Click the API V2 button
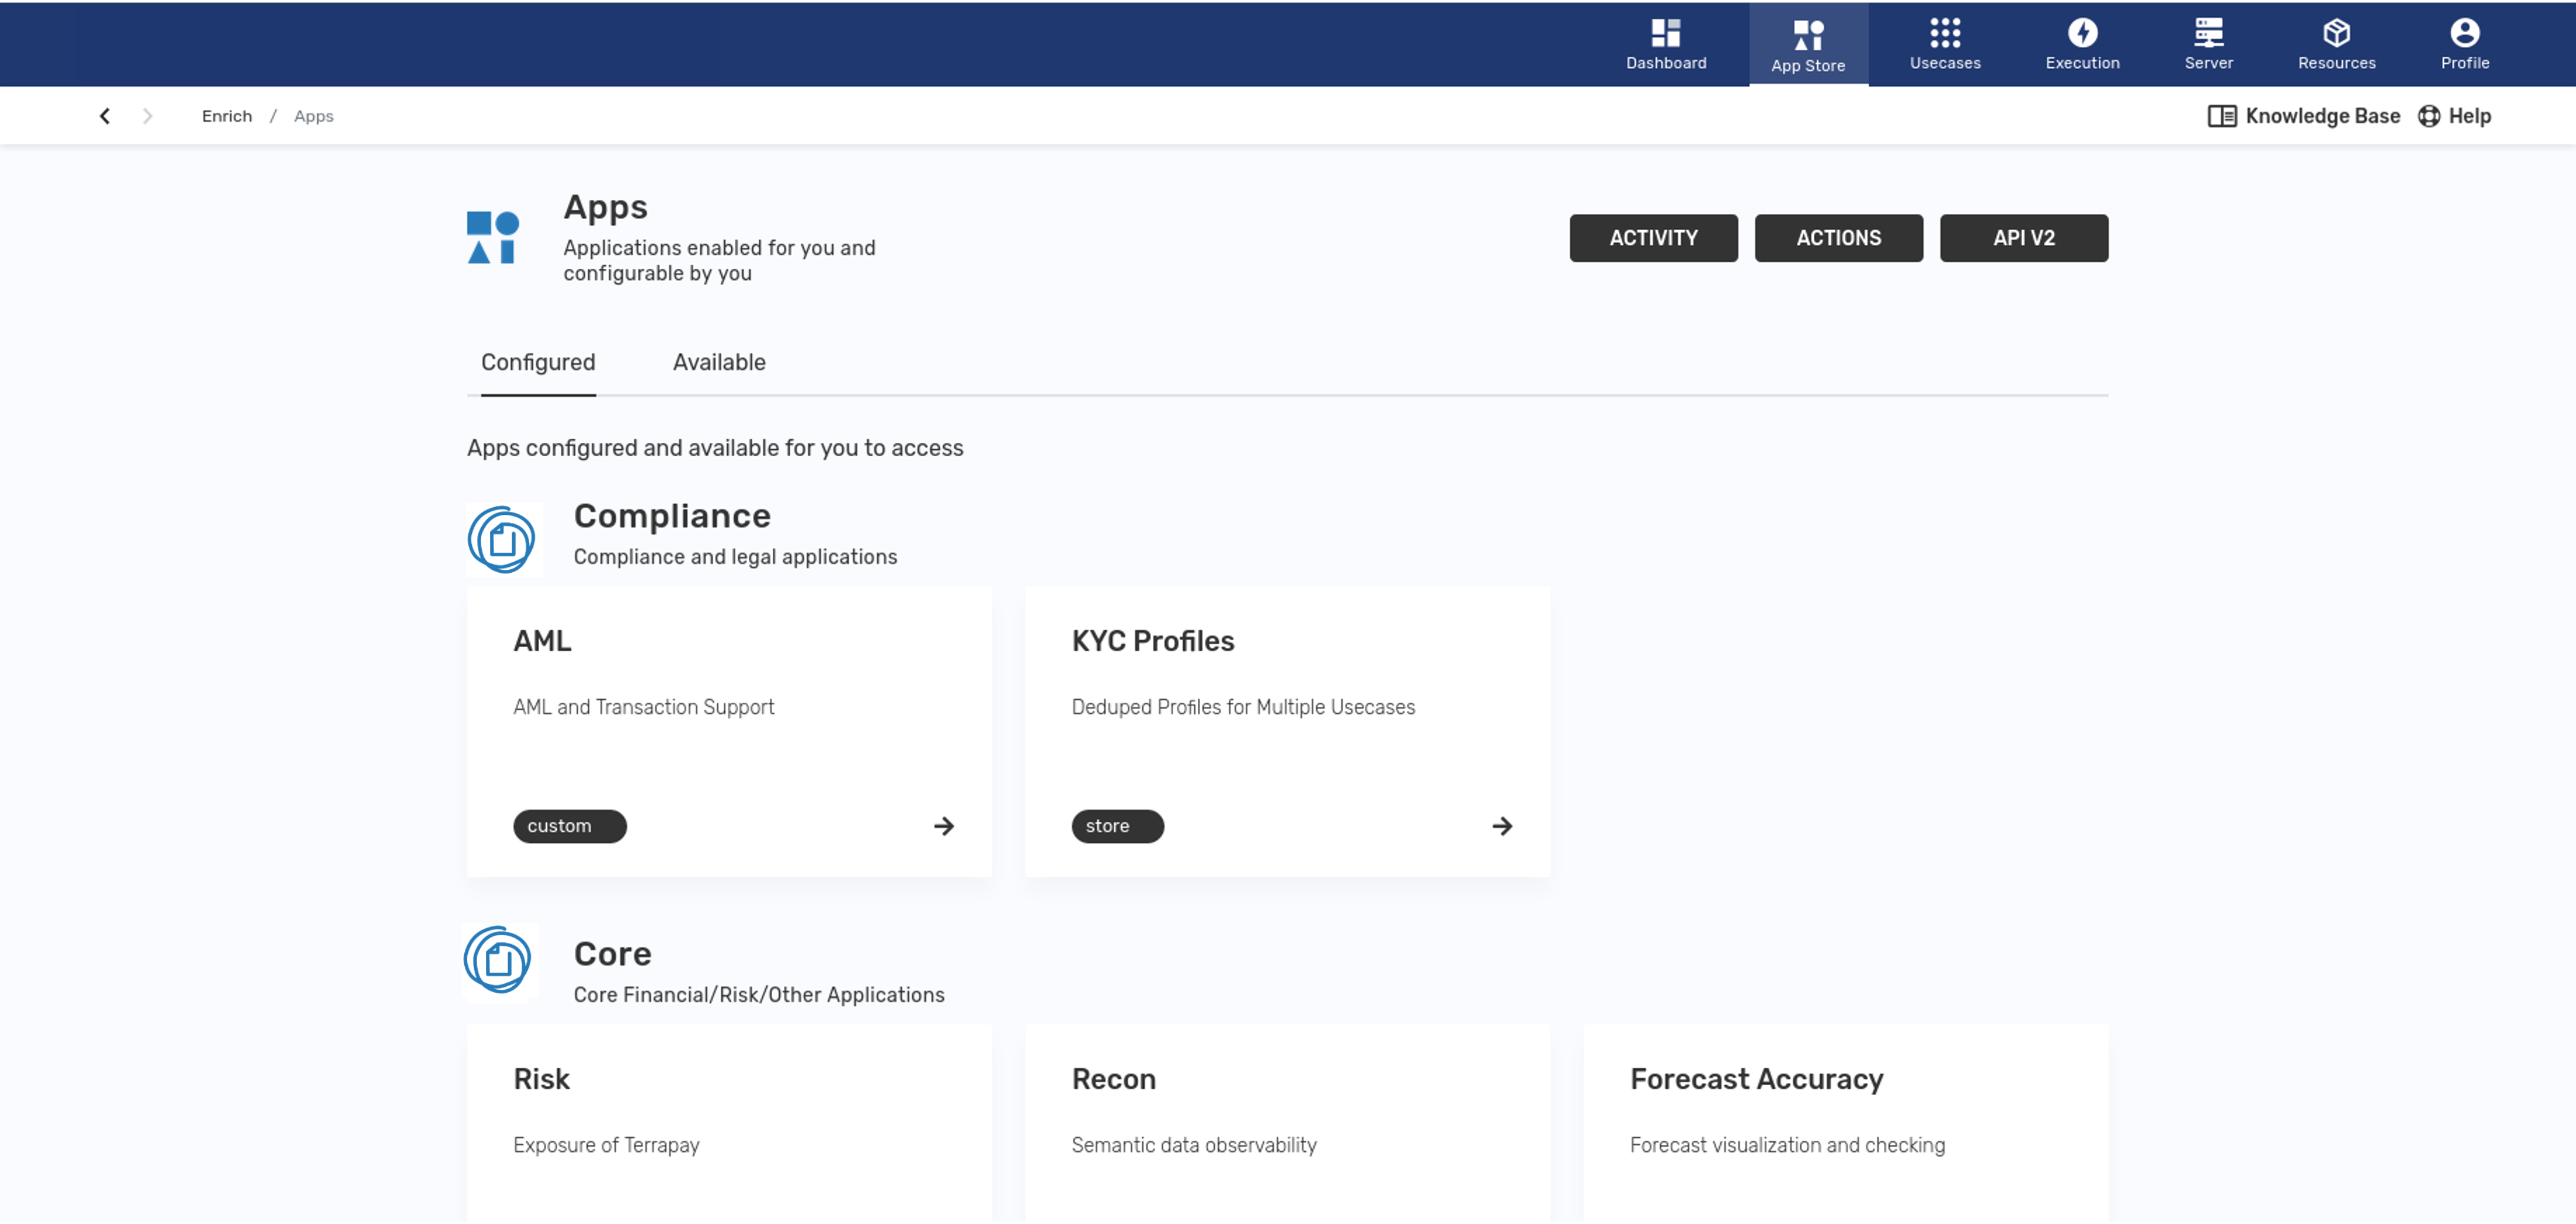The height and width of the screenshot is (1224, 2576). coord(2023,238)
